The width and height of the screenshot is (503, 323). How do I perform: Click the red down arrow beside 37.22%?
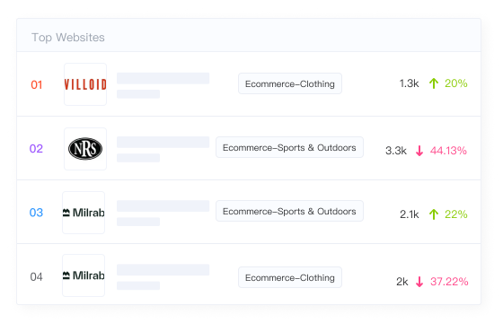(419, 282)
